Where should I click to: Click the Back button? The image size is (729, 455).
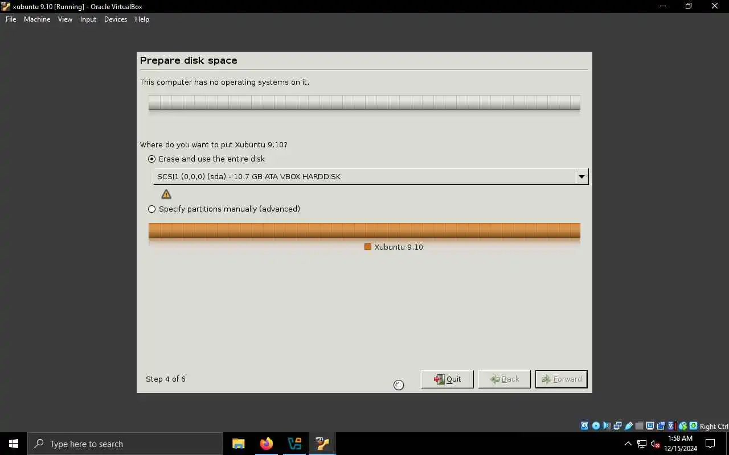coord(505,379)
